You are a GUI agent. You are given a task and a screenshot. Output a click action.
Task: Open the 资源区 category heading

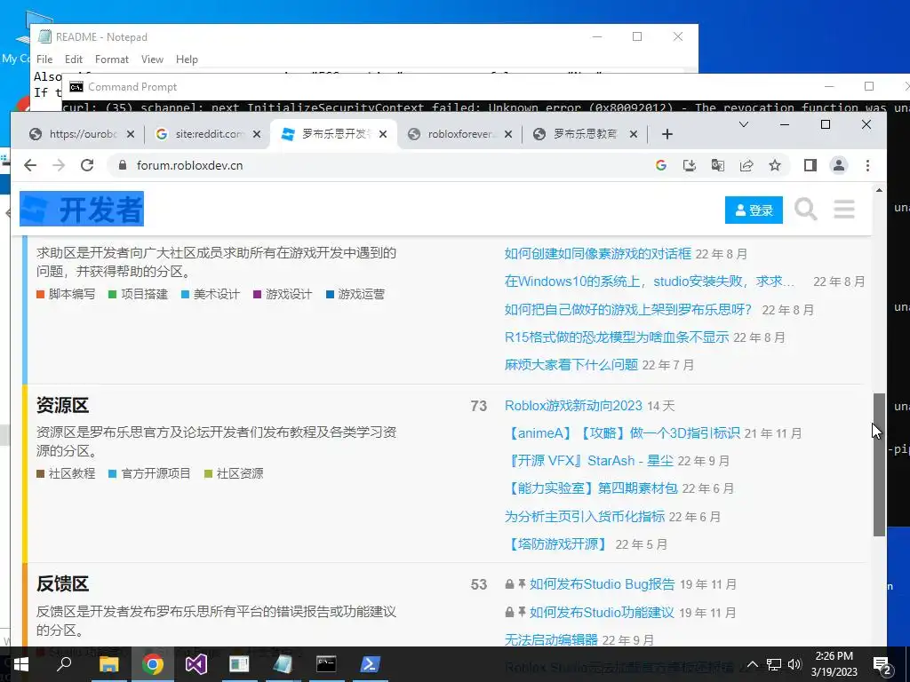[63, 405]
